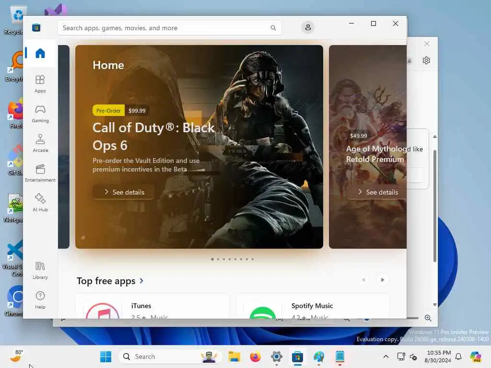Viewport: 491px width, 368px height.
Task: Open the Paint app from the taskbar
Action: [x=318, y=356]
